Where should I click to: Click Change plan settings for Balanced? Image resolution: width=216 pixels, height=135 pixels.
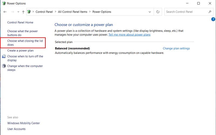coord(176,49)
